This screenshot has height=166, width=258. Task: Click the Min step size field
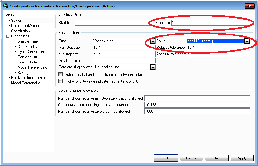coord(124,54)
